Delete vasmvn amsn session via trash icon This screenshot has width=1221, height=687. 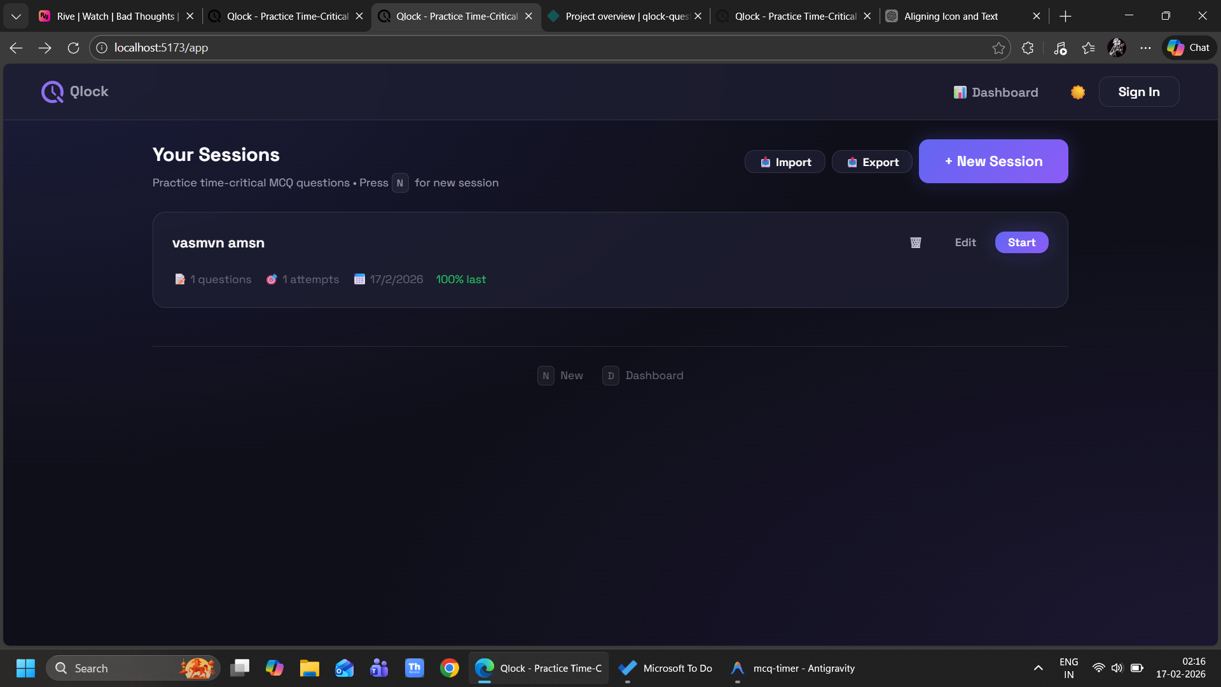tap(915, 242)
